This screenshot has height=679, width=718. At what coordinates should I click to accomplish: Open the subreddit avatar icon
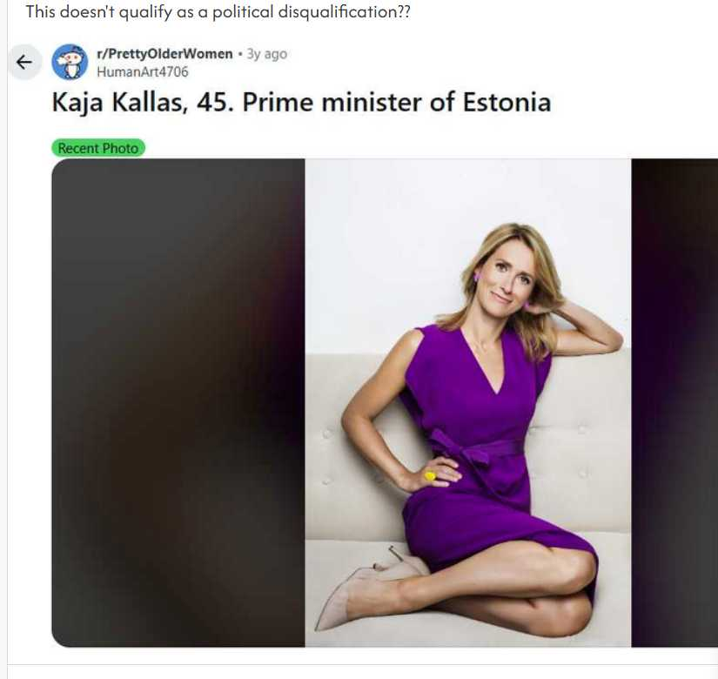click(70, 62)
